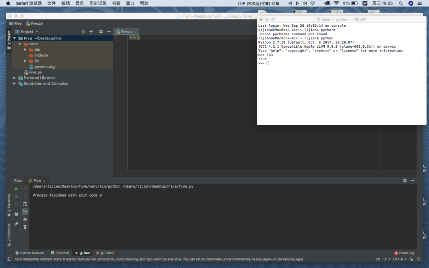The height and width of the screenshot is (268, 429).
Task: Click the scroll from source target icon
Action: point(83,32)
